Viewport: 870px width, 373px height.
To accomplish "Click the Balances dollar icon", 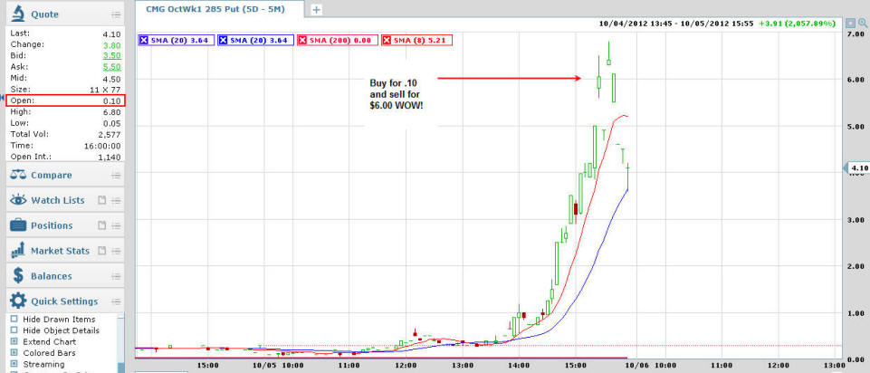I will (18, 275).
